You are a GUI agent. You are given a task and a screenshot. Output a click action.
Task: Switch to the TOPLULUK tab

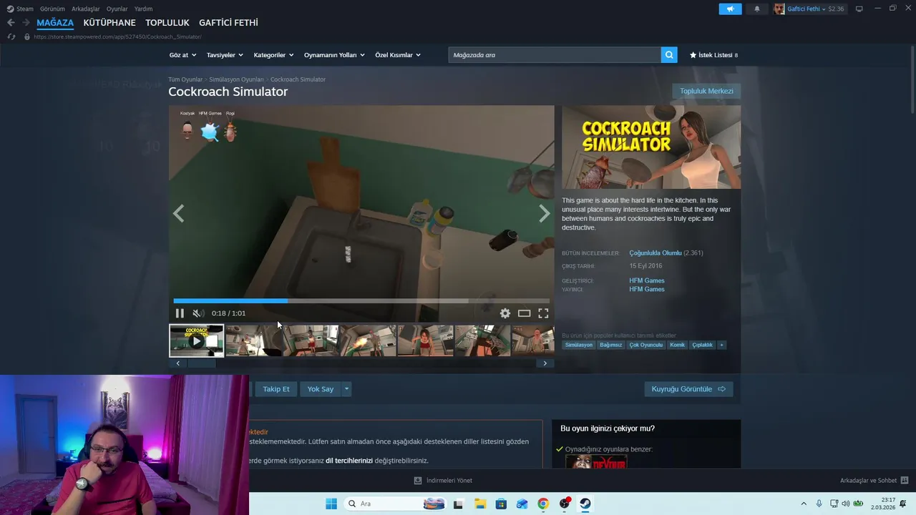[167, 23]
